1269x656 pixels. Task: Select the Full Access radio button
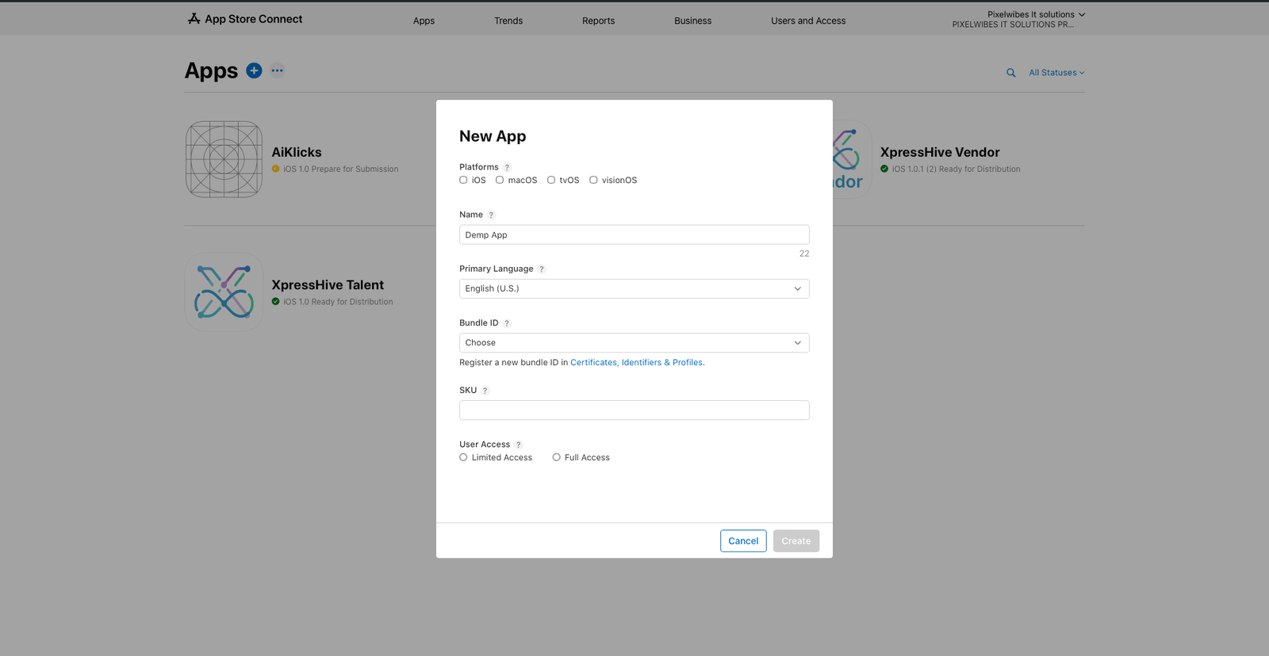(x=557, y=457)
